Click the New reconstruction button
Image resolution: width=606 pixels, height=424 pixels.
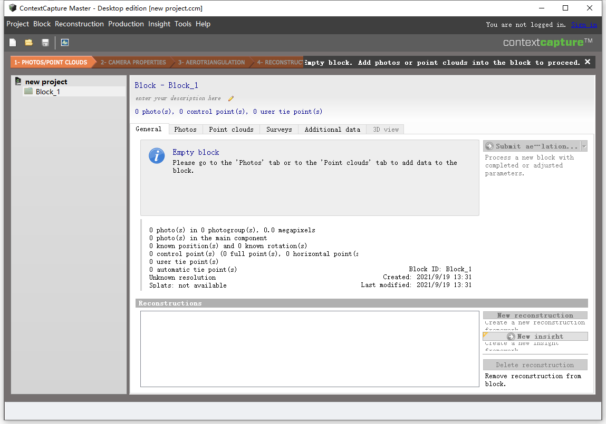(x=535, y=315)
